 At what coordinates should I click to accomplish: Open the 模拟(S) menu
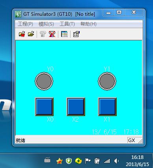pos(46,24)
